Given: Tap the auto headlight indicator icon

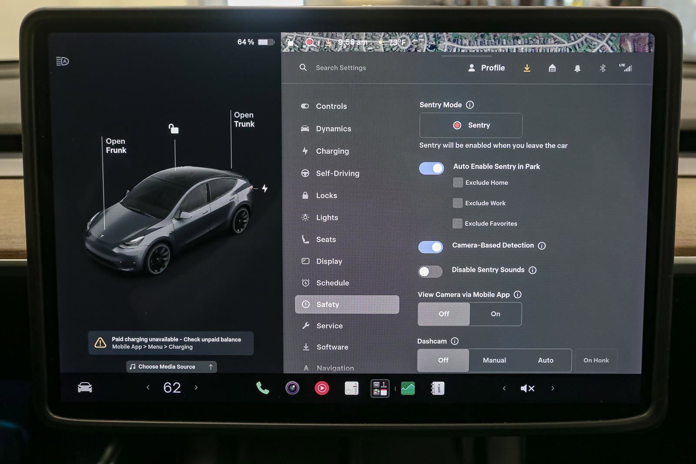Looking at the screenshot, I should (x=63, y=61).
